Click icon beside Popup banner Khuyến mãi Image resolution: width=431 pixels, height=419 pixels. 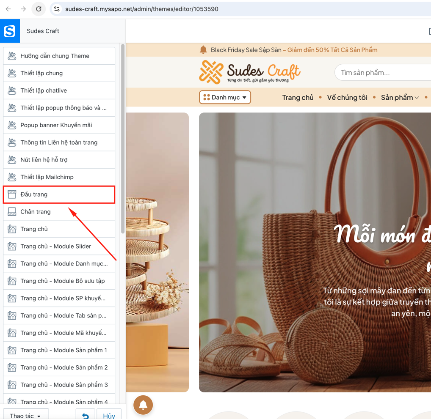tap(12, 125)
